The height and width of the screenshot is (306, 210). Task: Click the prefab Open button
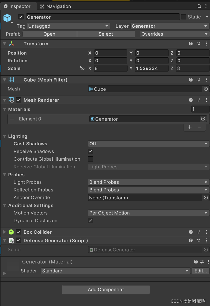49,34
